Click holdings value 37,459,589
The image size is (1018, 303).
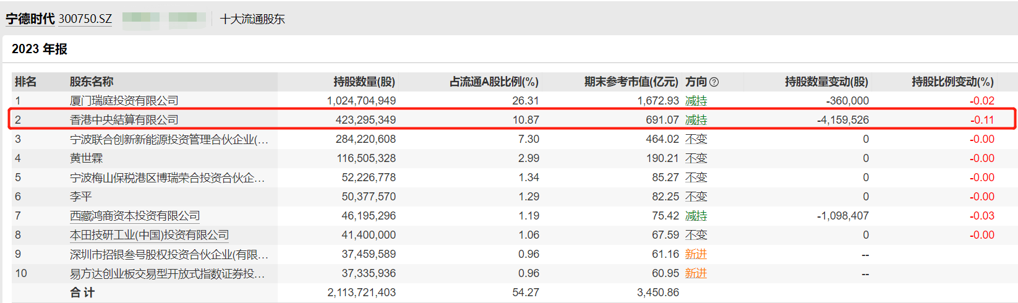coord(369,254)
